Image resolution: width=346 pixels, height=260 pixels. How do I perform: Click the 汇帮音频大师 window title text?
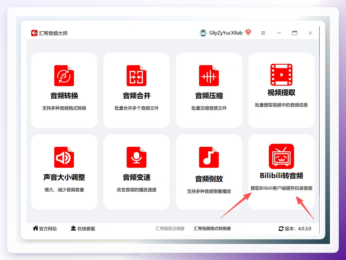[53, 33]
